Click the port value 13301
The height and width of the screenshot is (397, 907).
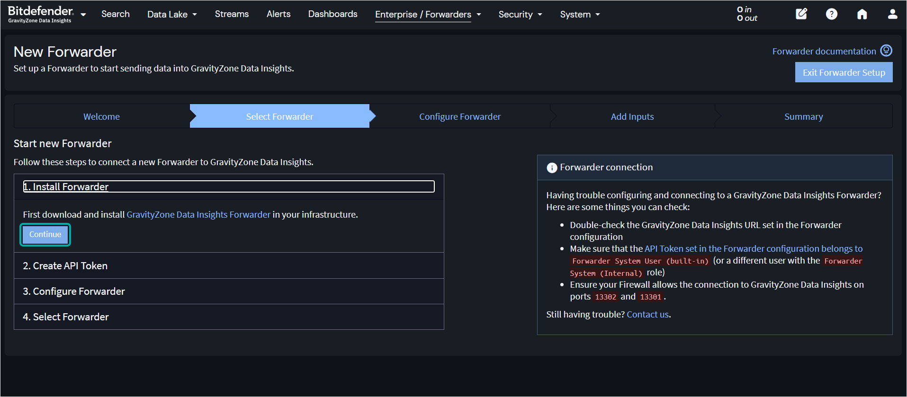(x=651, y=297)
